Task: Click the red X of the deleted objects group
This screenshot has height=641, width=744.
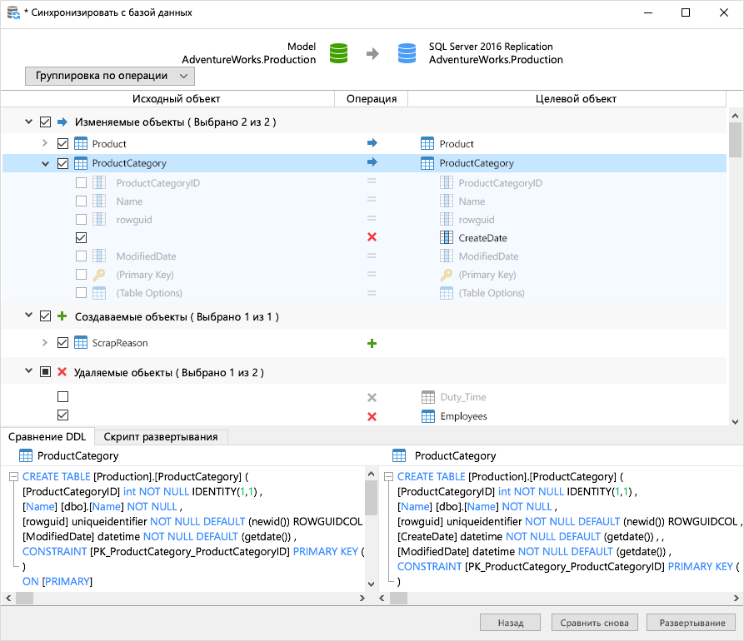Action: tap(62, 372)
